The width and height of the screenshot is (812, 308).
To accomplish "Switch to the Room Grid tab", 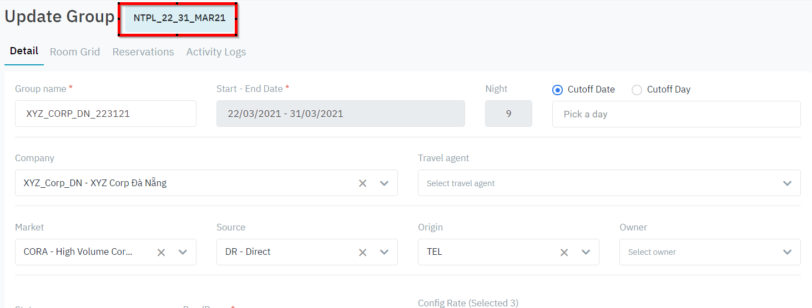I will tap(75, 52).
